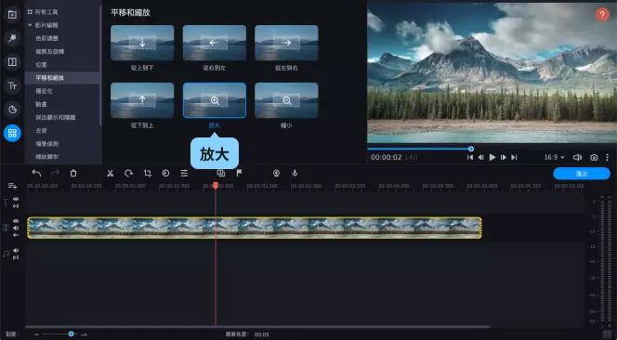Viewport: 617px width, 340px height.
Task: Click the preview seek bar handle
Action: 471,149
